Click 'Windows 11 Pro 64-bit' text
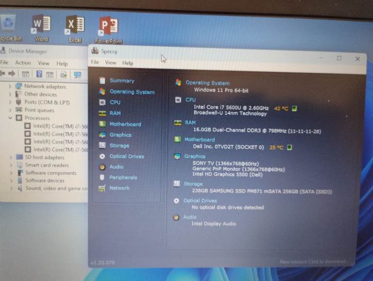 (x=221, y=90)
